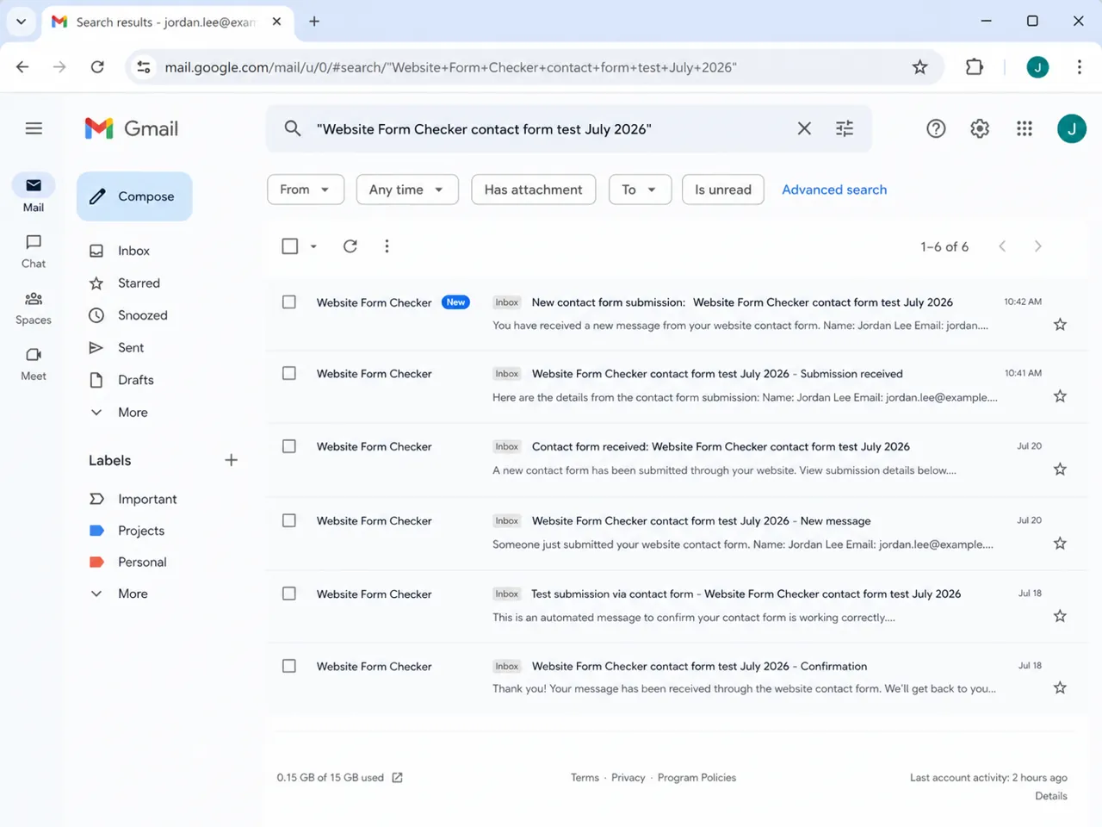The image size is (1102, 827).
Task: Open the To filter dropdown
Action: (640, 190)
